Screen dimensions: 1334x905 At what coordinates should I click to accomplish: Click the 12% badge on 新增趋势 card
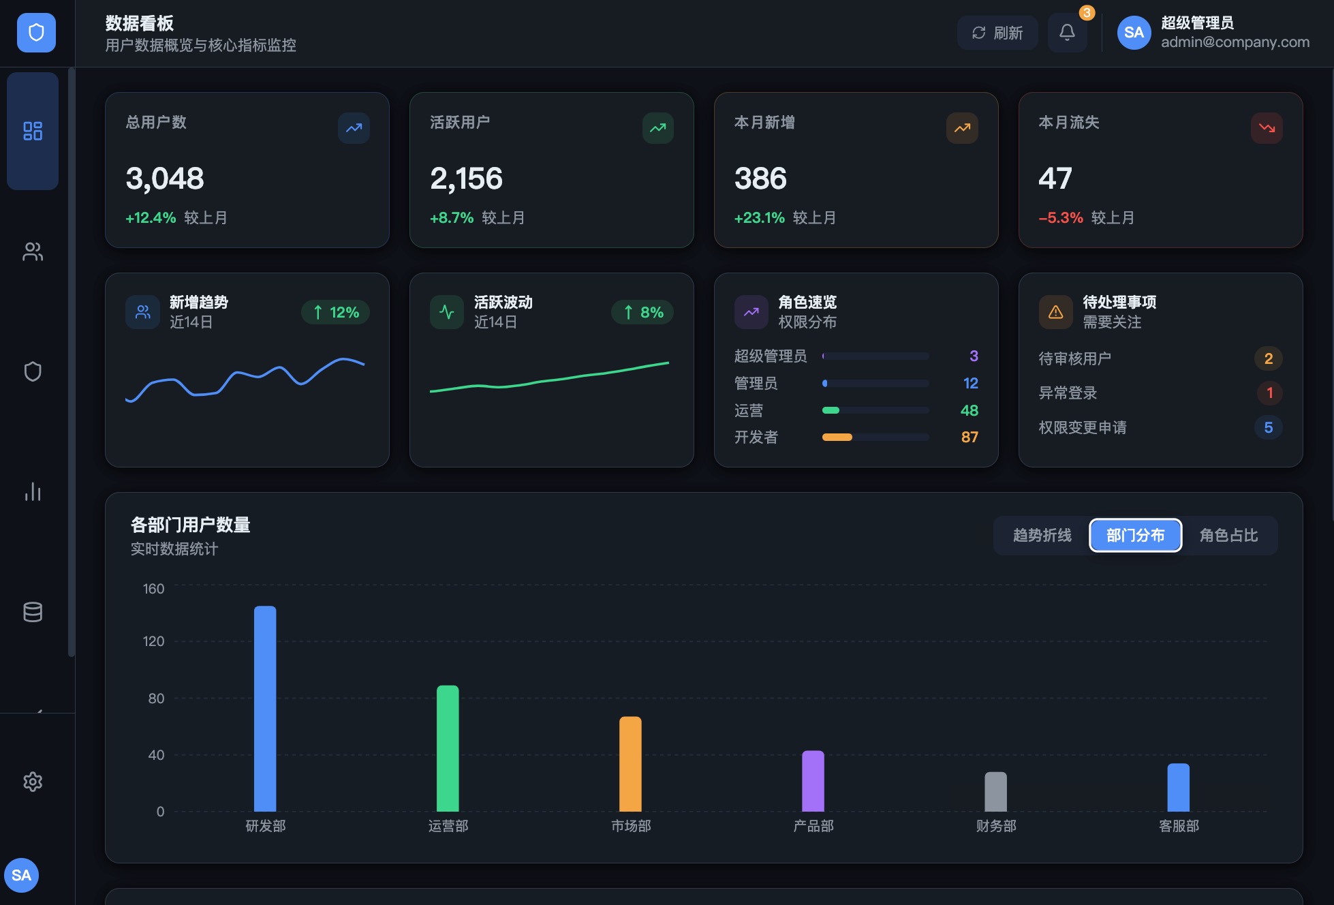335,313
